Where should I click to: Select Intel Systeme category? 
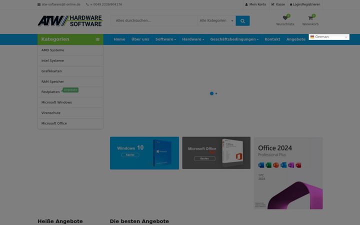click(x=70, y=60)
